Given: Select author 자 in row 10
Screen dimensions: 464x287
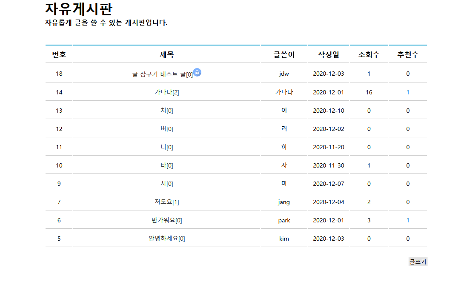Looking at the screenshot, I should (284, 165).
